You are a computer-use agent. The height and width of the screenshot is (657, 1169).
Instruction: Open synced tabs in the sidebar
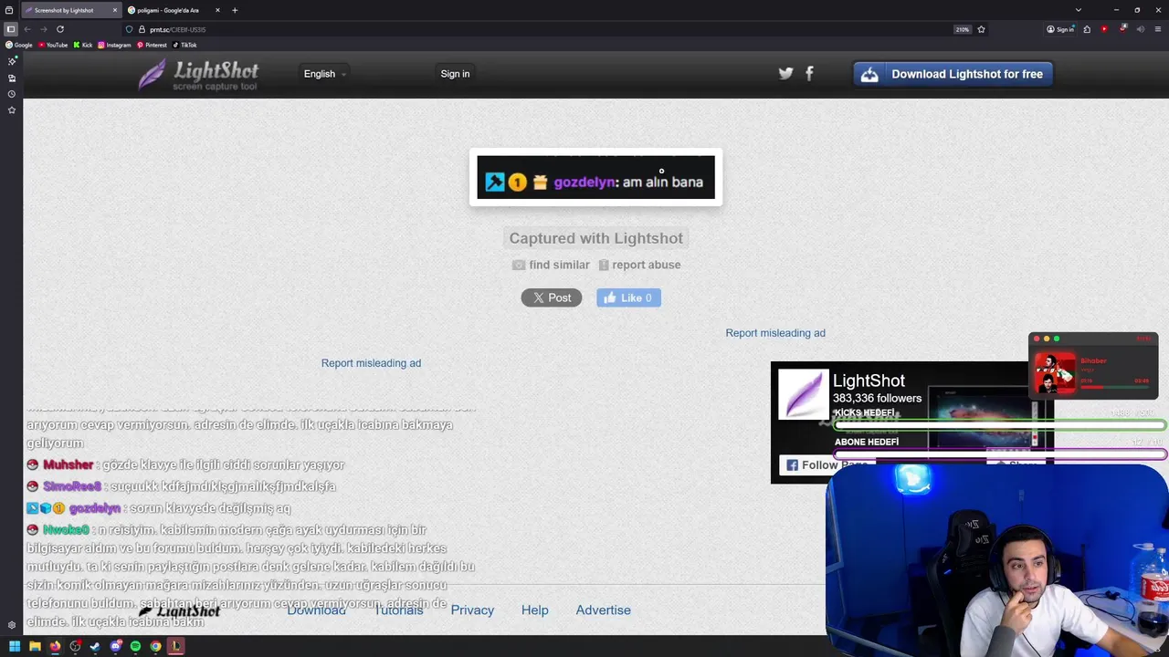pyautogui.click(x=12, y=78)
